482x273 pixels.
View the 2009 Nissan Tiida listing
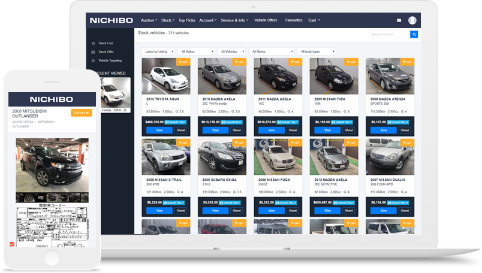(327, 130)
